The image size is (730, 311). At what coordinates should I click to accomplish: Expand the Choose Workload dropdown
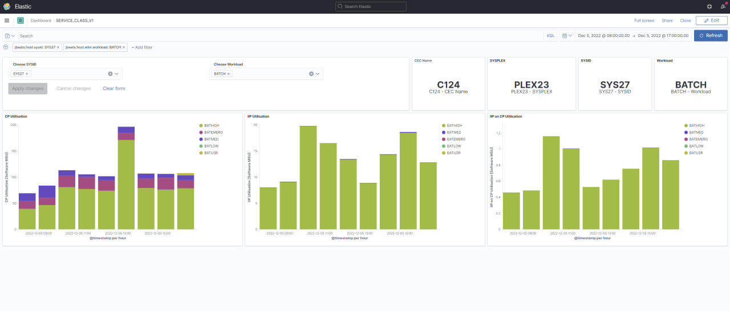318,73
